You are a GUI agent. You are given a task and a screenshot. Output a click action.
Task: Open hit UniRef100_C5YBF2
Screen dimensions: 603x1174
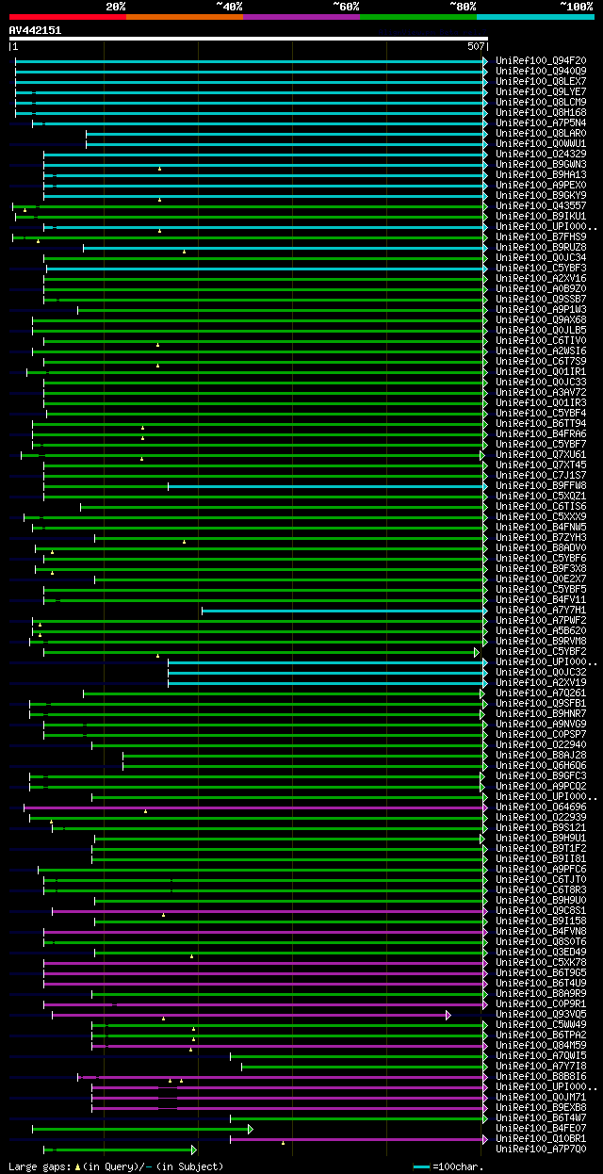point(540,652)
